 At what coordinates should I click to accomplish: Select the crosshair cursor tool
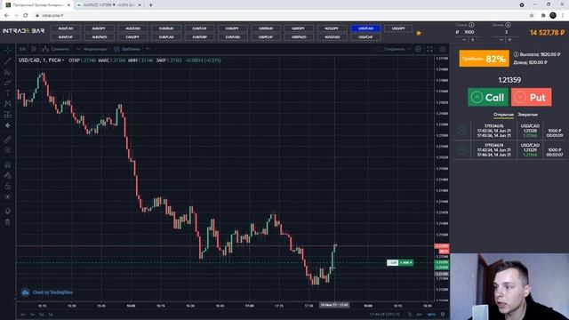(x=8, y=51)
